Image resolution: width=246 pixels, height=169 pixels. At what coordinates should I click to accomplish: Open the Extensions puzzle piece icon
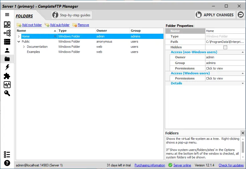click(x=7, y=76)
